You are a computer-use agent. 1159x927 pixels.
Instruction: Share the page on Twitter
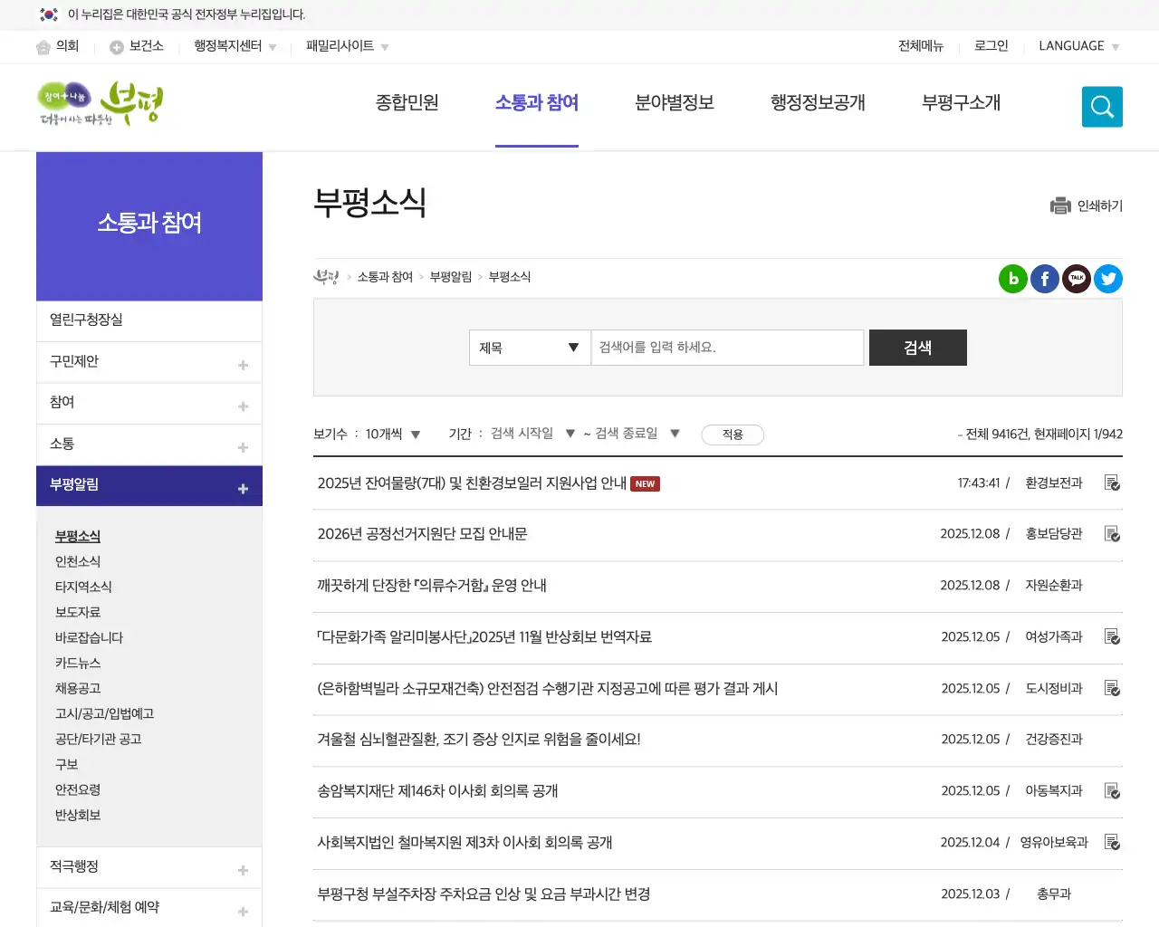pos(1107,279)
